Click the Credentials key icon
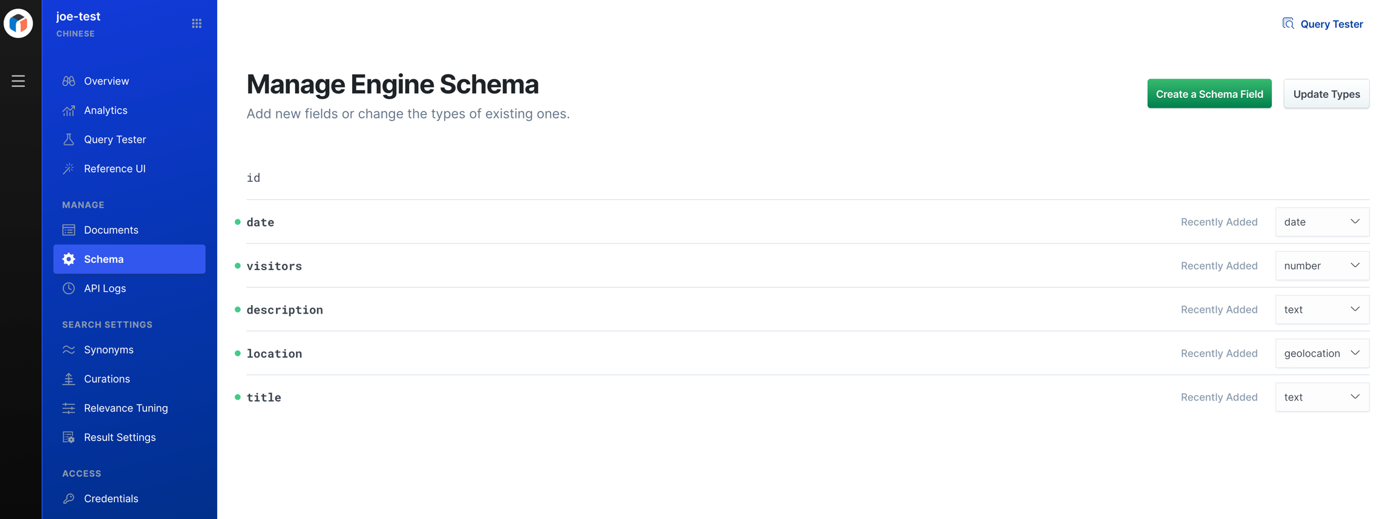The width and height of the screenshot is (1394, 519). click(69, 498)
